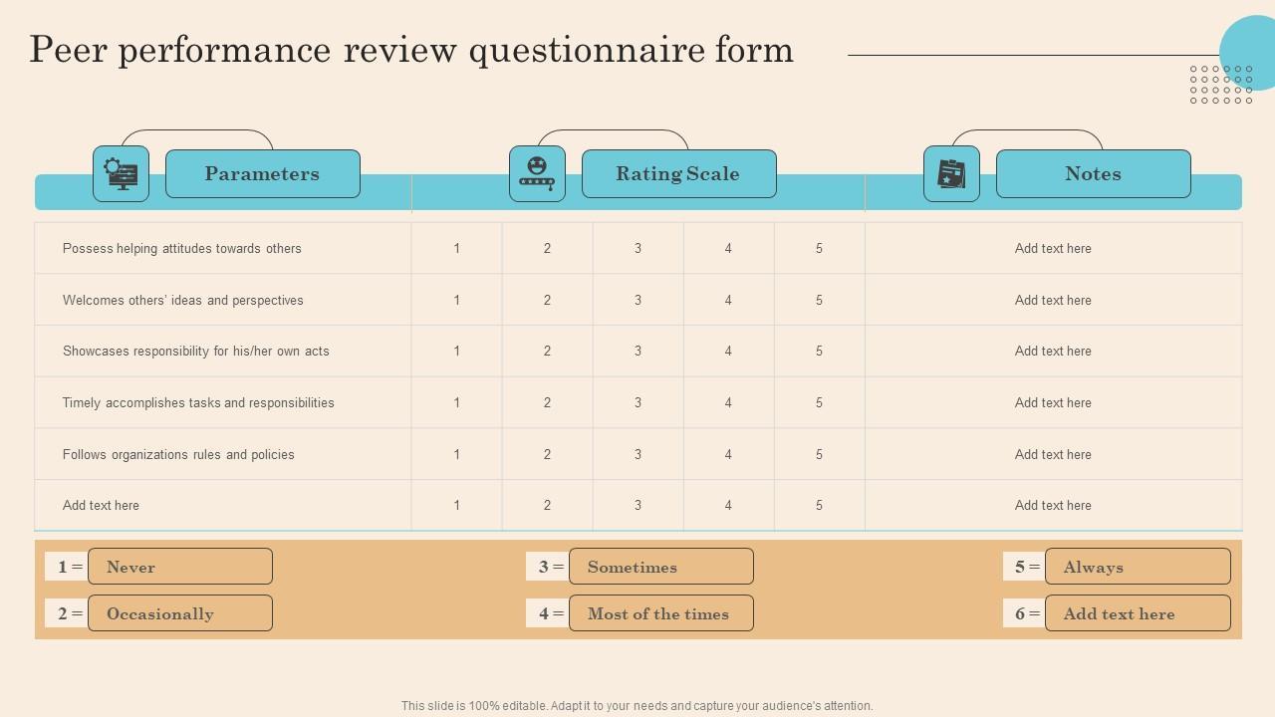Click the slide title 'Peer performance review questionnaire form'
1275x717 pixels.
coord(411,50)
